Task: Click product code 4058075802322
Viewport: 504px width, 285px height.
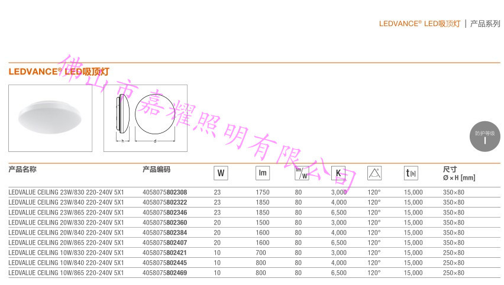Action: (165, 202)
